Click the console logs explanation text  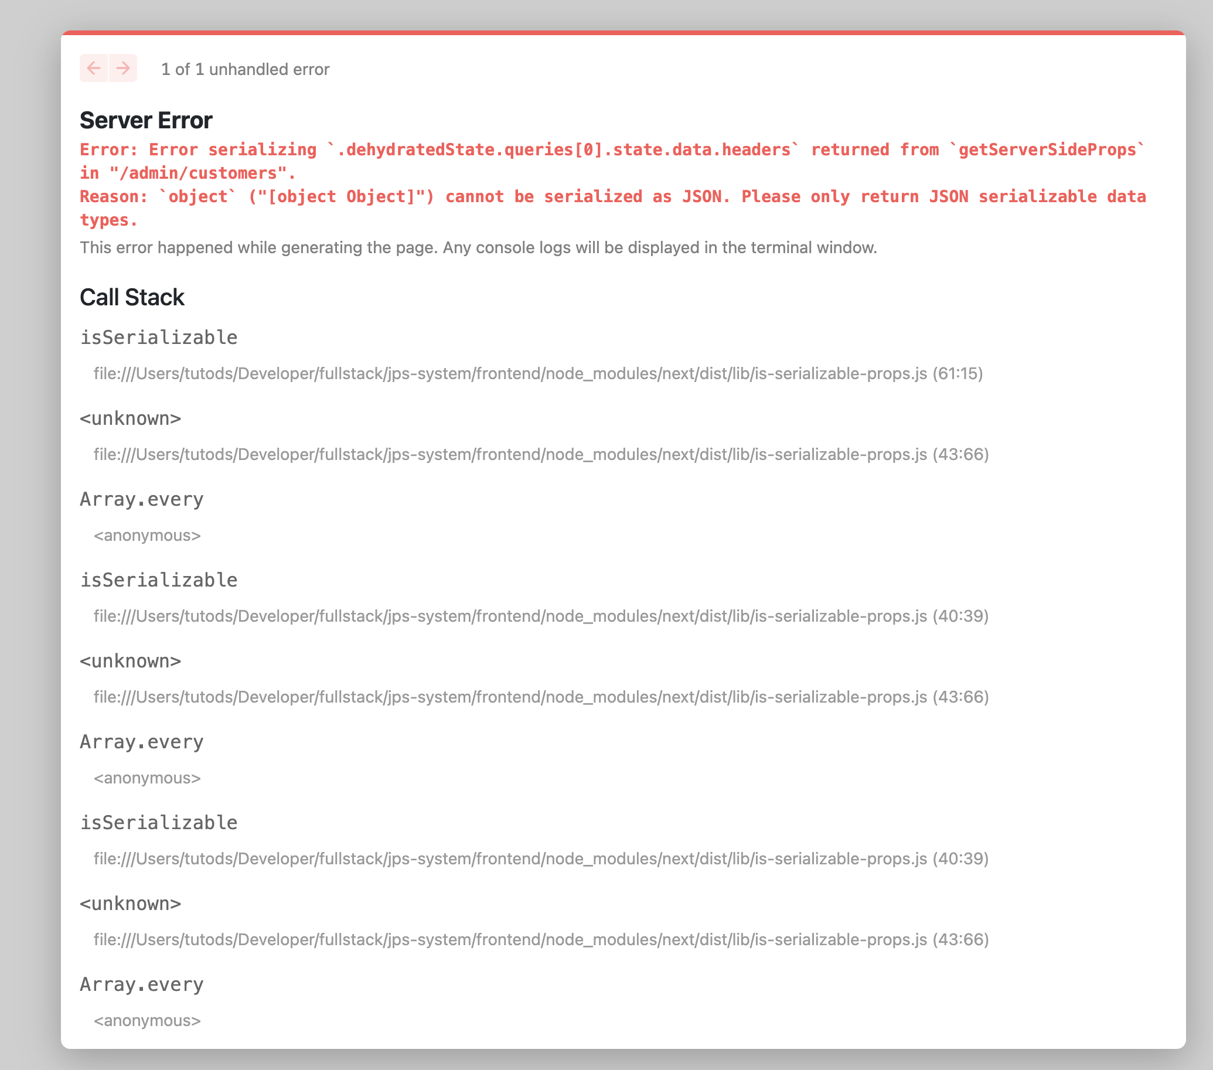[x=478, y=247]
